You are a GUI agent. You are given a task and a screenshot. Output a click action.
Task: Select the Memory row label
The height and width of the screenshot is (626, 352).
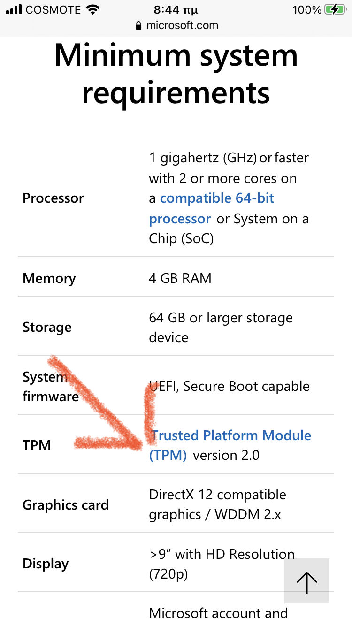49,278
